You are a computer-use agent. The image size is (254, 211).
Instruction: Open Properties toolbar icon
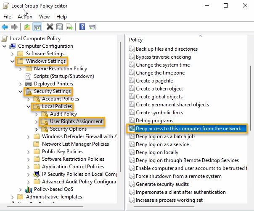click(x=59, y=27)
